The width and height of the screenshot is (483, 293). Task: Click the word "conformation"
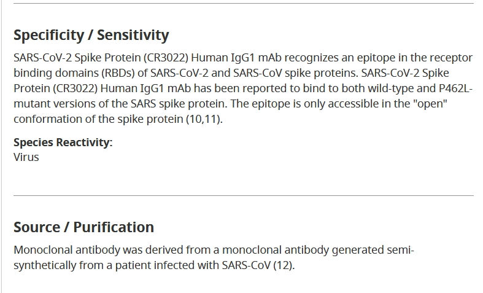pyautogui.click(x=48, y=119)
